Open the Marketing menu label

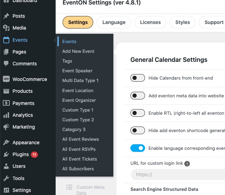[24, 127]
